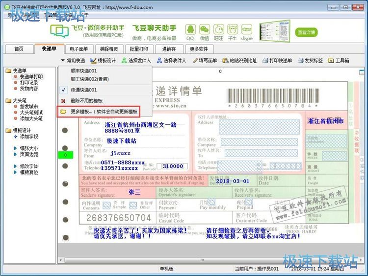Click the chat software preview thumbnail
This screenshot has height=276, width=368.
coord(275,31)
